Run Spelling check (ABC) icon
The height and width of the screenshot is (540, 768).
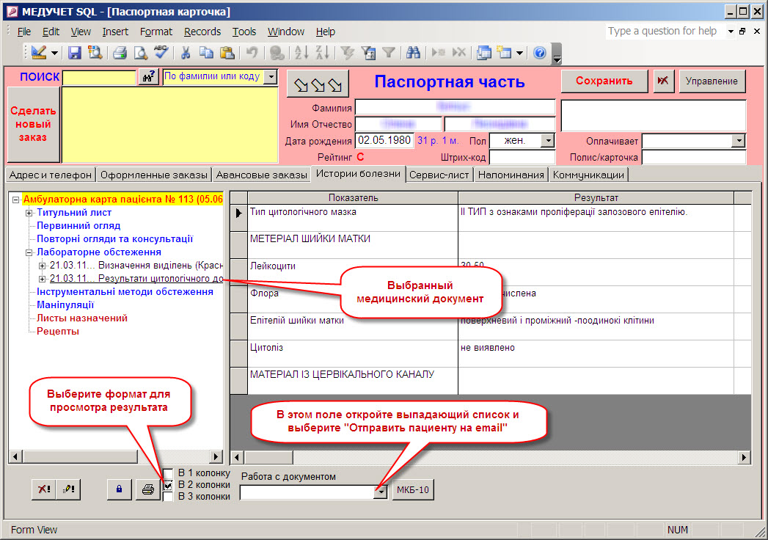click(x=161, y=52)
